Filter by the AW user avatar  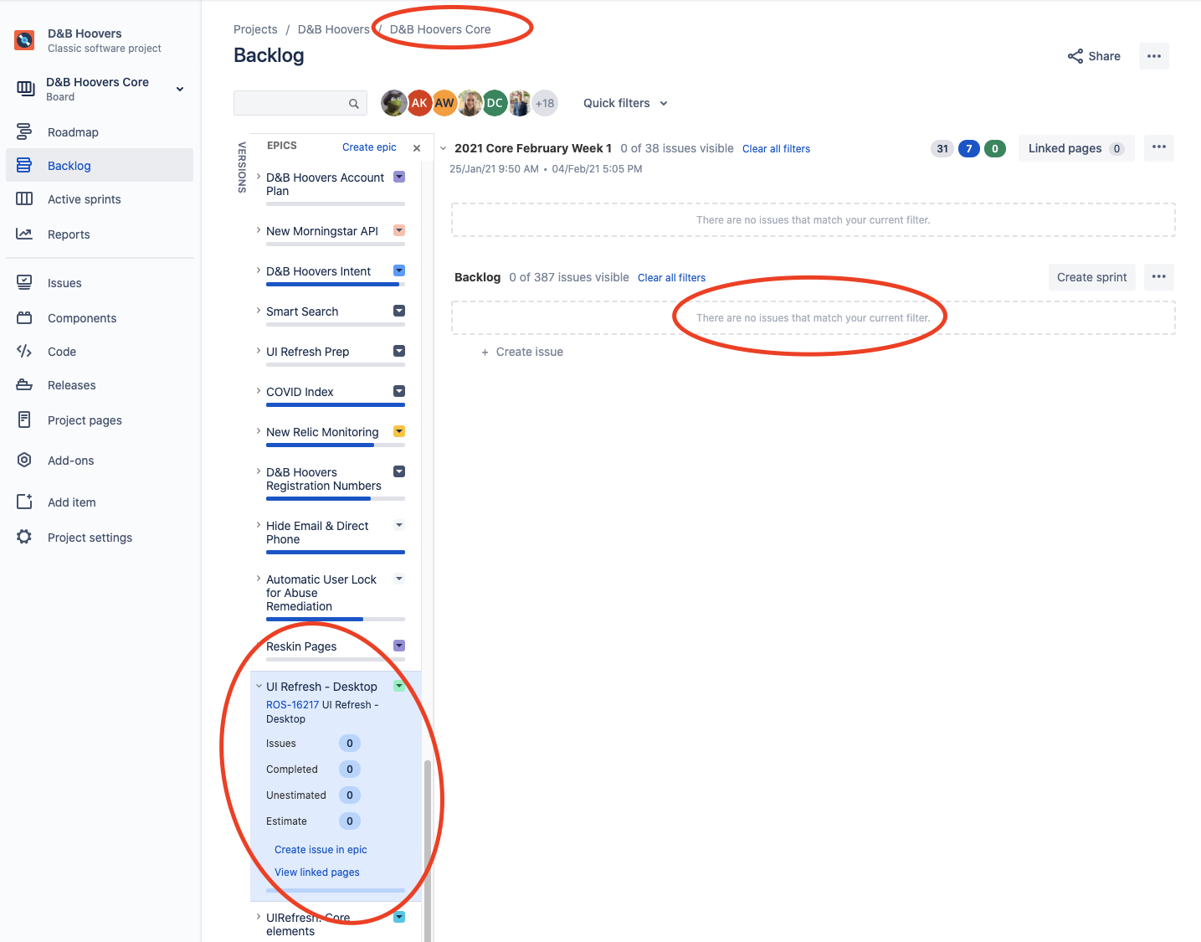point(444,103)
